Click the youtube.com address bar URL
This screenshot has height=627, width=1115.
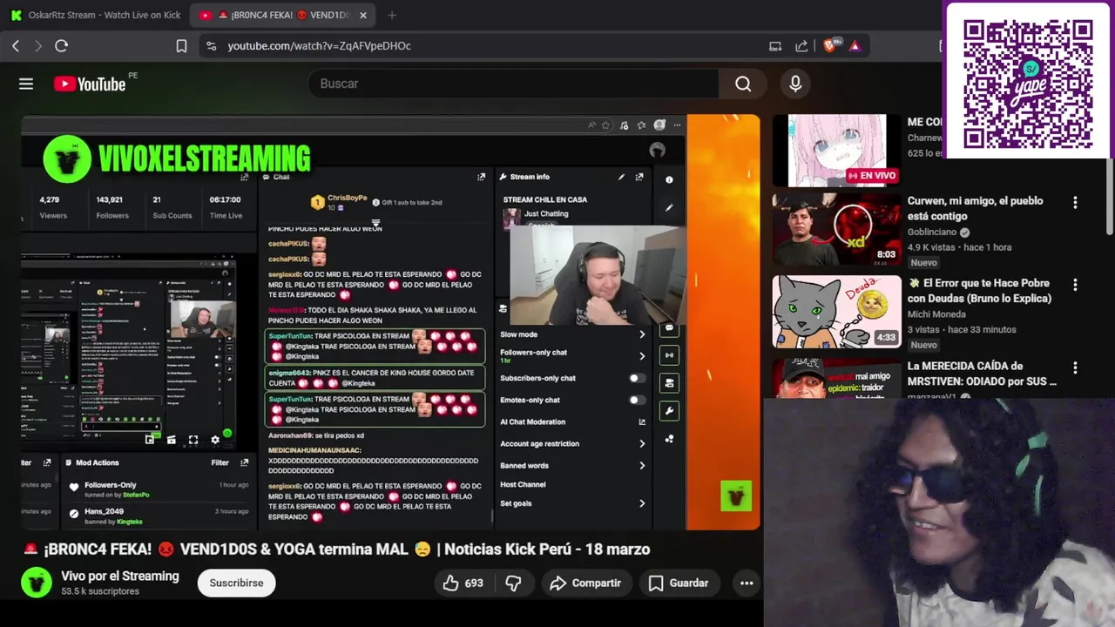tap(319, 46)
